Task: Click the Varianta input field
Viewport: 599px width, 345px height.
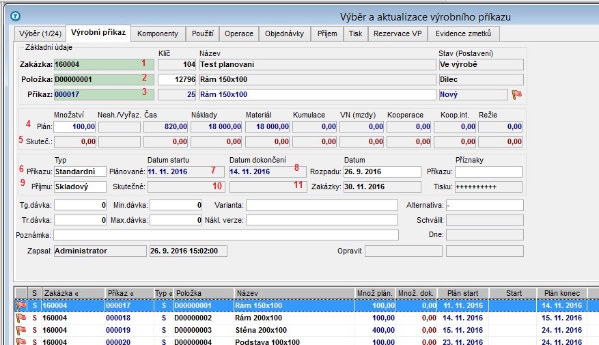Action: (322, 205)
